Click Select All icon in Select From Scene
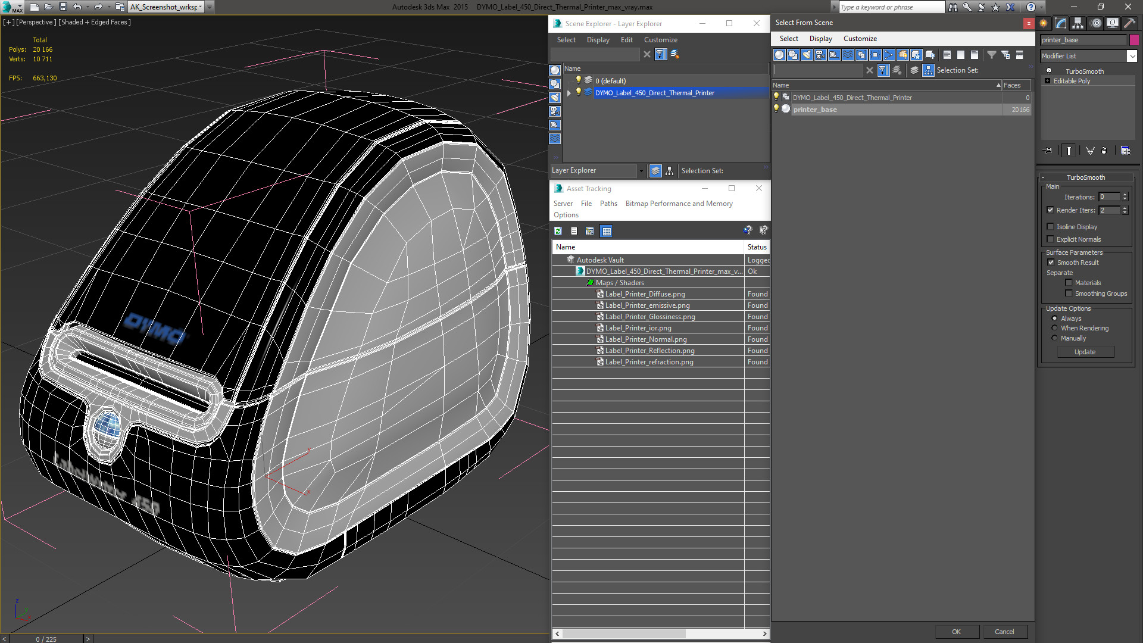 pyautogui.click(x=947, y=55)
